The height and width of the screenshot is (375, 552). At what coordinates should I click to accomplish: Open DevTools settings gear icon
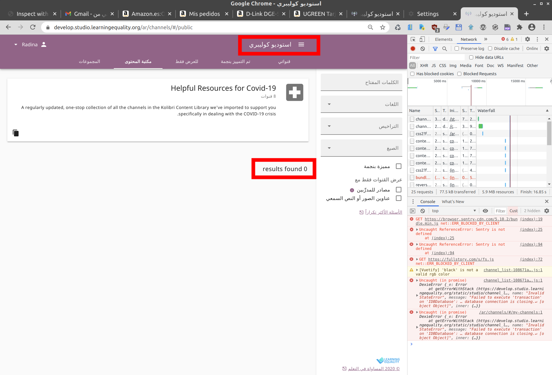tap(528, 39)
